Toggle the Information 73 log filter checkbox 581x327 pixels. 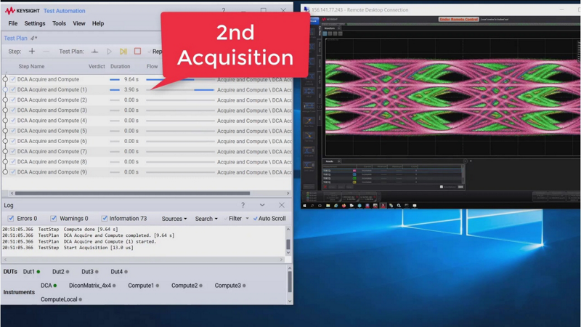104,219
